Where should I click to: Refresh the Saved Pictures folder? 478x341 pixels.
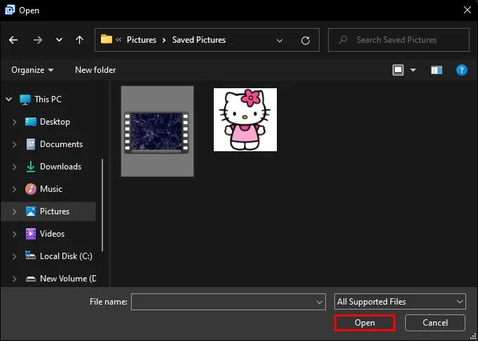point(306,40)
